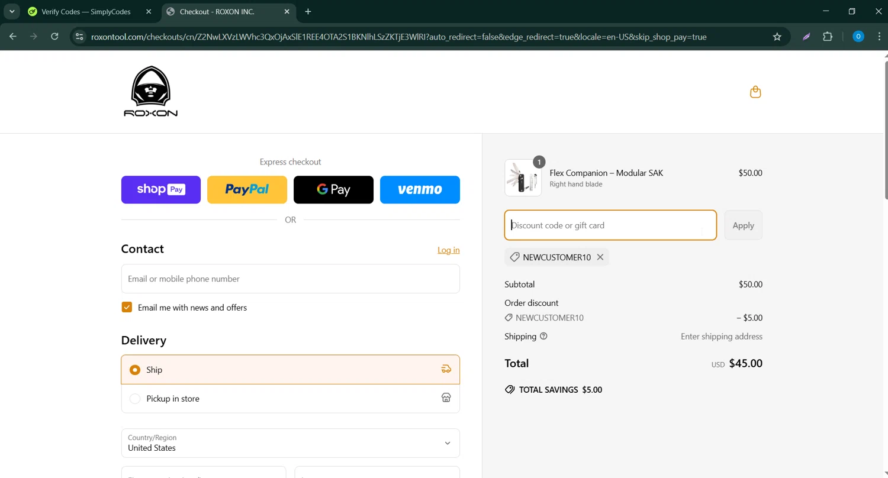Remove the NEWCUSTOMER10 discount code
Viewport: 888px width, 478px height.
click(600, 257)
